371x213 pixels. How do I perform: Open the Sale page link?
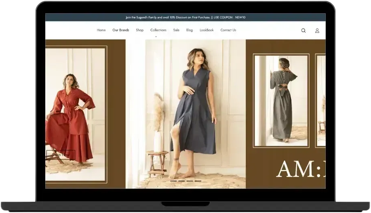click(x=176, y=30)
